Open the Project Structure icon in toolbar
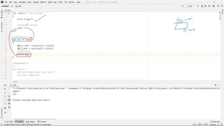 pyautogui.click(x=214, y=6)
